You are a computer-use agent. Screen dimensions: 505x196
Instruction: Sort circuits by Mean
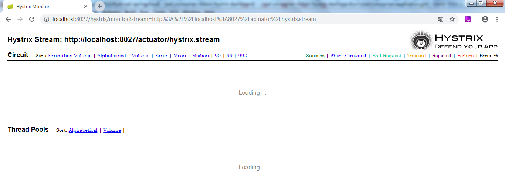click(x=180, y=56)
